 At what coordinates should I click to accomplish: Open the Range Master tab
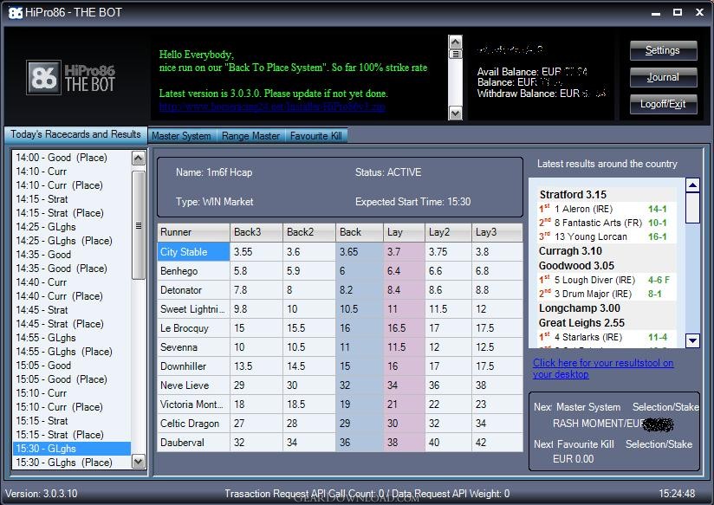coord(251,136)
